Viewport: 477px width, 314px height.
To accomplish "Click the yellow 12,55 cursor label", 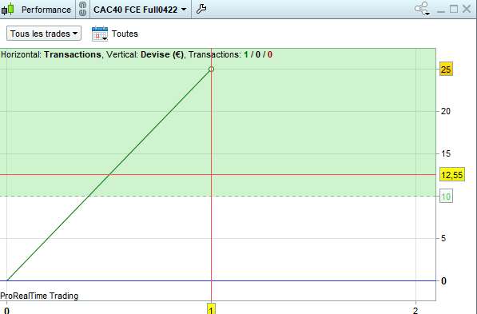I will 452,175.
